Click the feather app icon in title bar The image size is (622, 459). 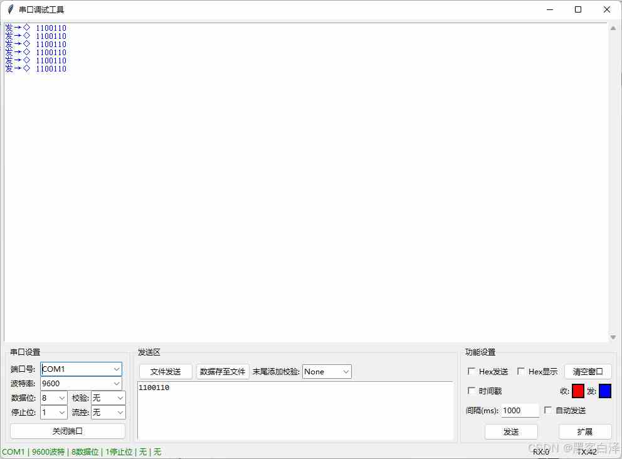click(x=10, y=9)
